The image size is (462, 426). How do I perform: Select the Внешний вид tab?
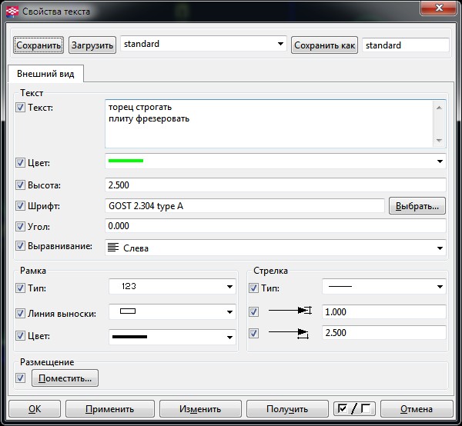(45, 74)
